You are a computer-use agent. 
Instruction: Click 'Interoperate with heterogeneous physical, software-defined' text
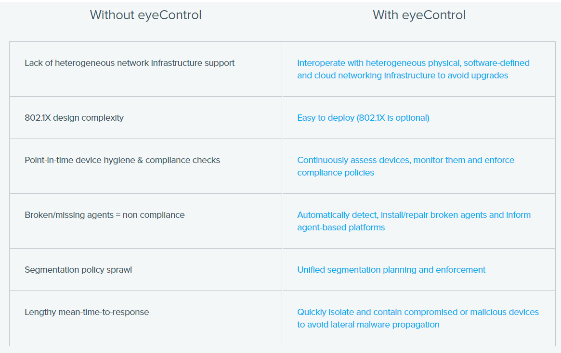[413, 63]
